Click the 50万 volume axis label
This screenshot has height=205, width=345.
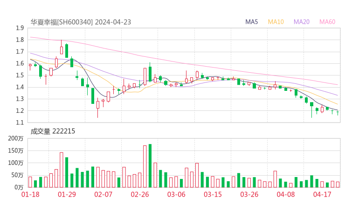click(x=17, y=175)
